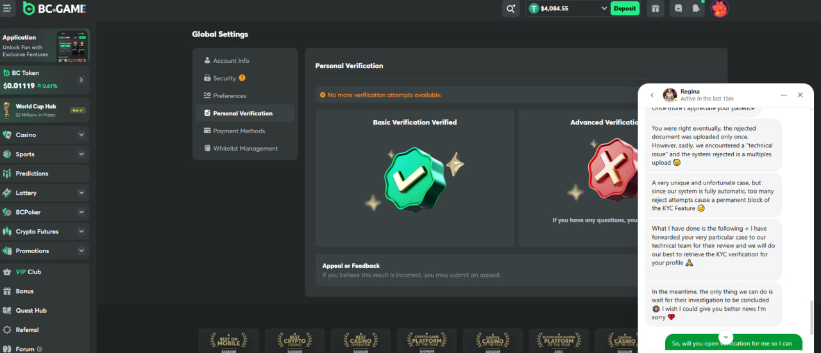Select Security settings tab

[245, 78]
